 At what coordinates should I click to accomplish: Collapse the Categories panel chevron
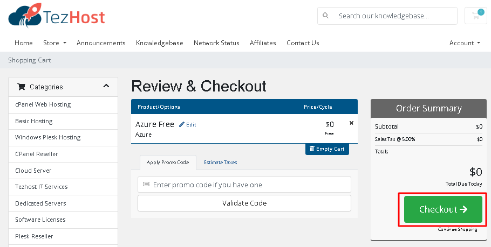tap(106, 86)
